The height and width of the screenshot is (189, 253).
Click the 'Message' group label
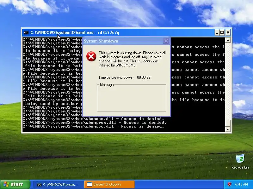coord(107,85)
